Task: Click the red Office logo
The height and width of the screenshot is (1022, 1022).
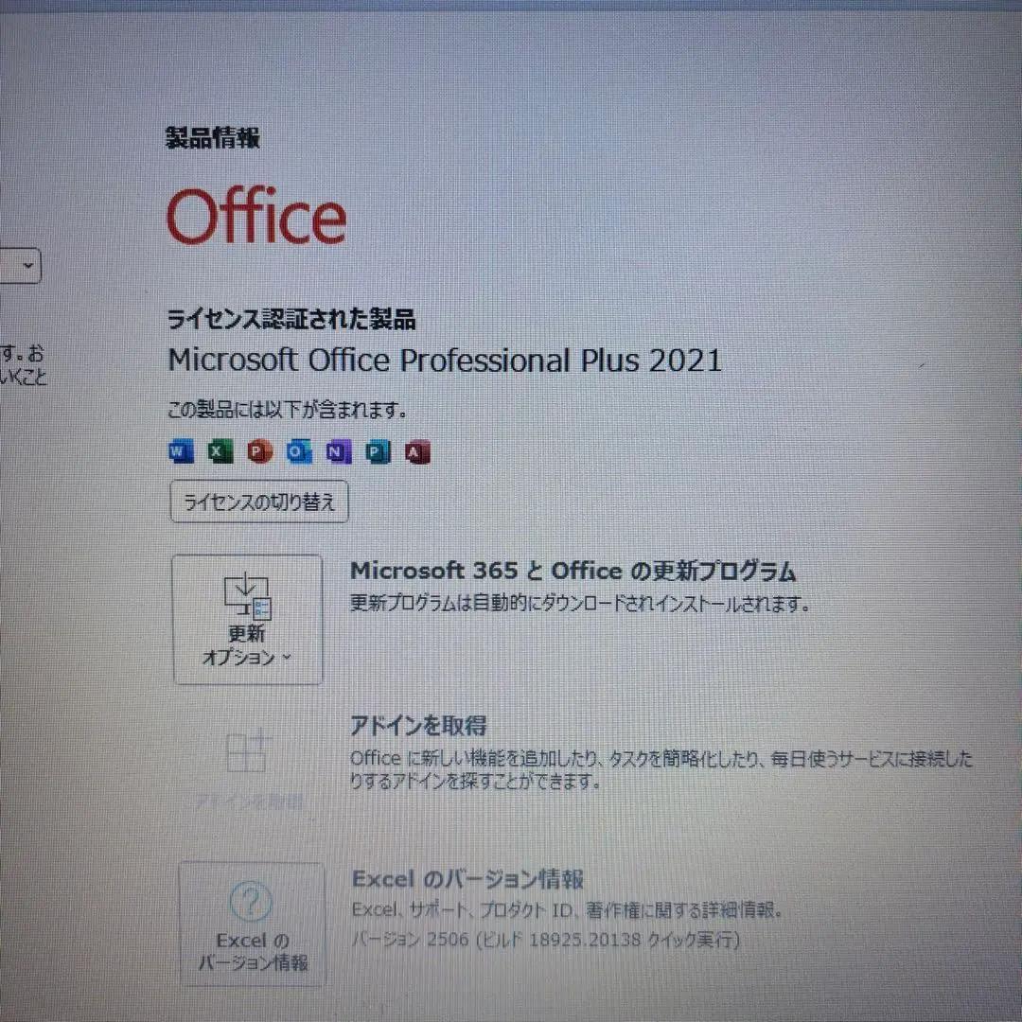Action: click(256, 216)
